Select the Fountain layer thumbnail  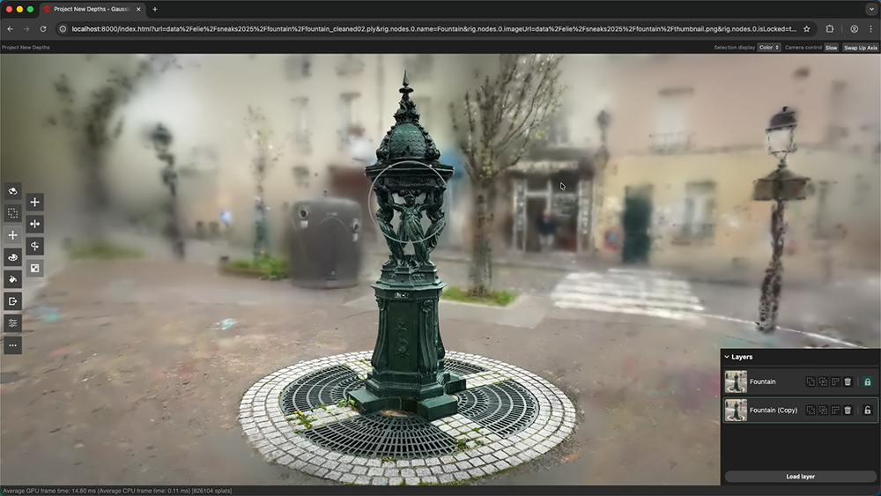pos(736,381)
